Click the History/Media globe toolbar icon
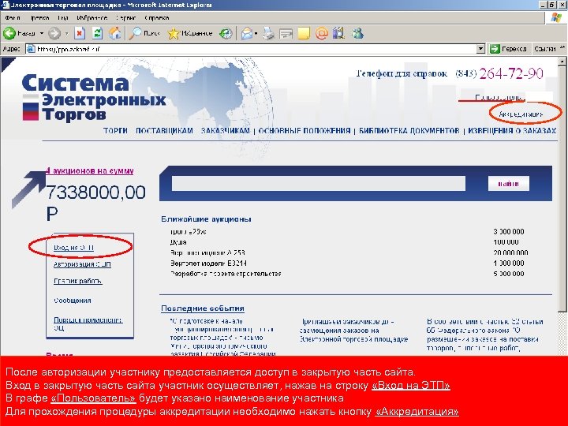The height and width of the screenshot is (426, 568). tap(226, 33)
